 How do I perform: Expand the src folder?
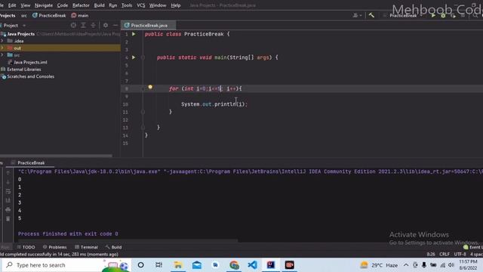point(2,55)
